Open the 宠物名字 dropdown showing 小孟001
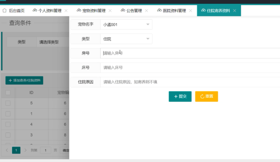The height and width of the screenshot is (162, 280). tap(126, 24)
